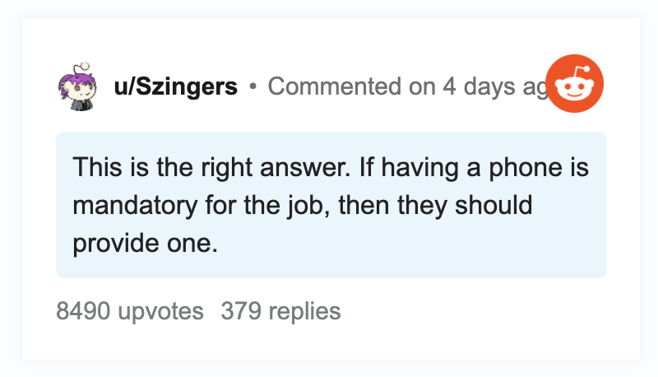Click the word 'upvotes' under comment
Image resolution: width=658 pixels, height=377 pixels.
(x=160, y=312)
